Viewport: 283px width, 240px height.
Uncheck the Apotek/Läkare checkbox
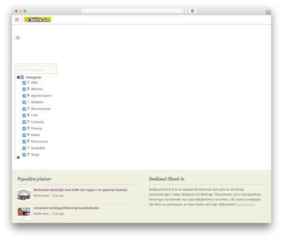[x=24, y=96]
